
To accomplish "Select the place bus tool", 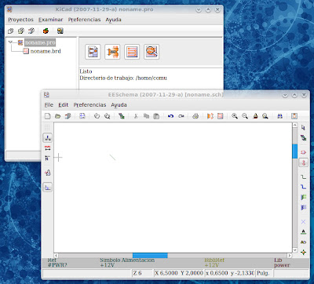I will pos(303,188).
